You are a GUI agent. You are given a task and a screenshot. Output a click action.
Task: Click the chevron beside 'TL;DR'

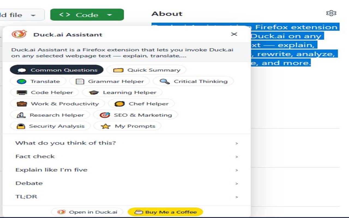[x=237, y=197]
